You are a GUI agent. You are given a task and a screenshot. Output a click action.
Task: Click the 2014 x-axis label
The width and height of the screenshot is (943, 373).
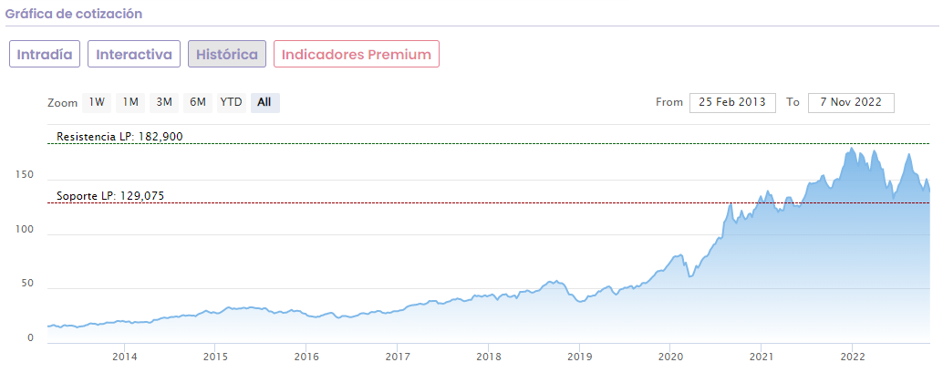click(125, 356)
